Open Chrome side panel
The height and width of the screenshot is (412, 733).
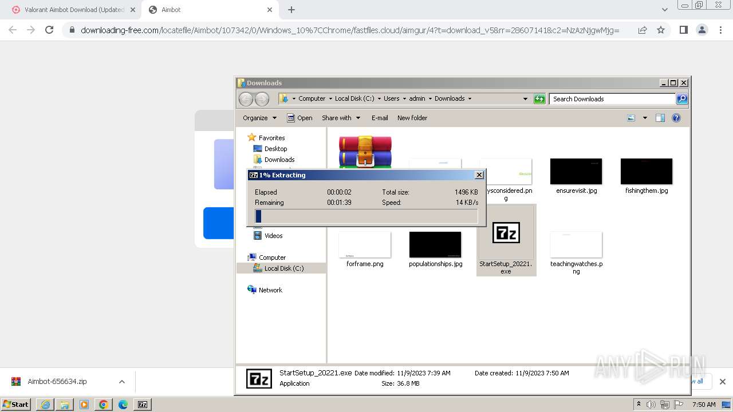coord(683,30)
